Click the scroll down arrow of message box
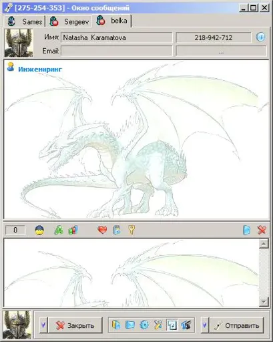 click(x=264, y=302)
